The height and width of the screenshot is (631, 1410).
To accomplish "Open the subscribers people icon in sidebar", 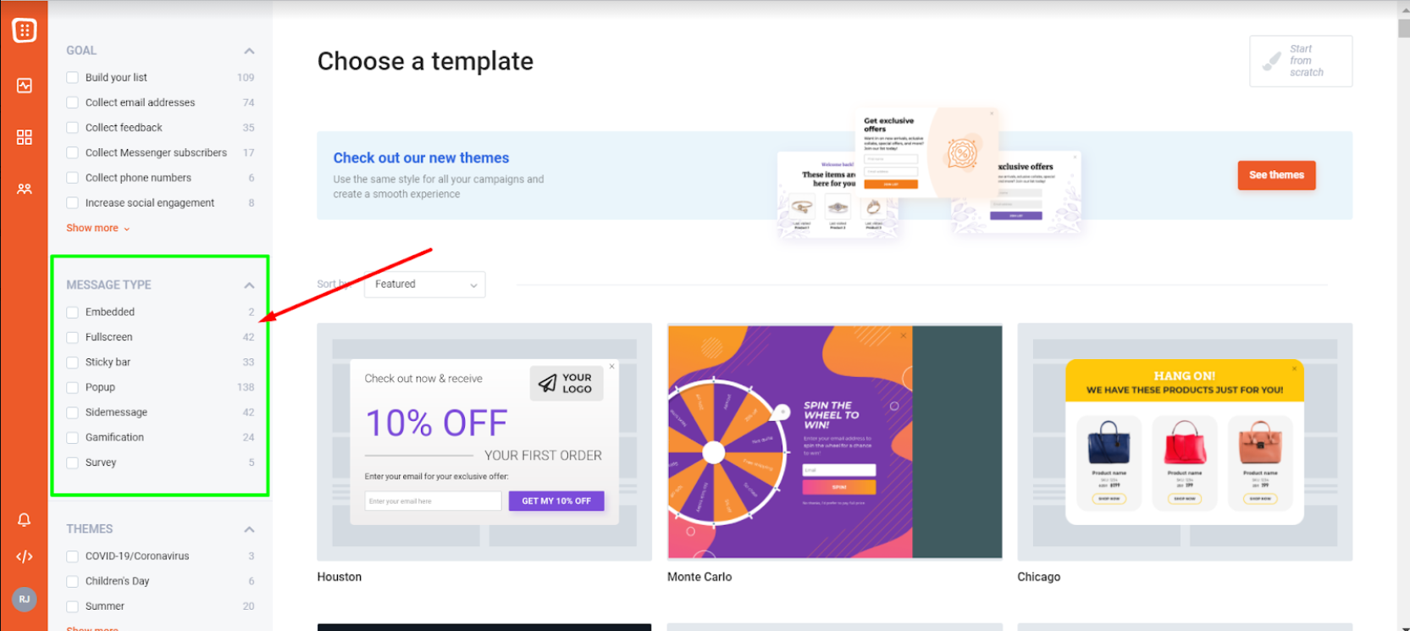I will click(25, 189).
